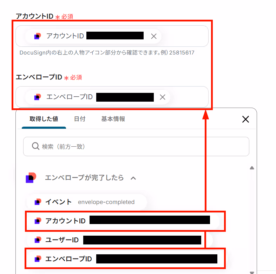
Task: Remove the エンベロープID chip with its X
Action: [163, 97]
